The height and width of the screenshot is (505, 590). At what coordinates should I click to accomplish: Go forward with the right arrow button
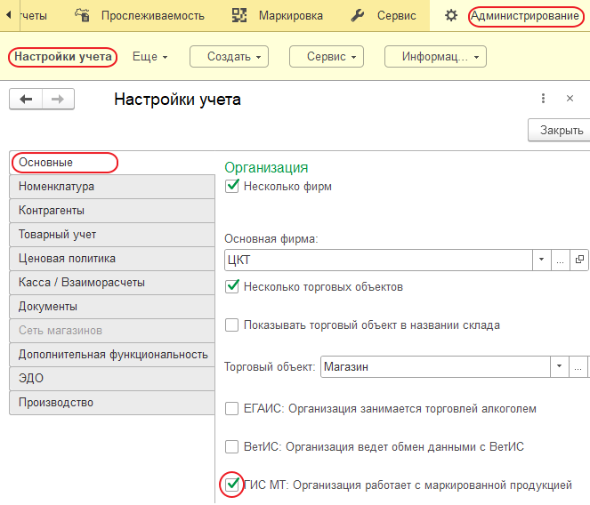[58, 100]
